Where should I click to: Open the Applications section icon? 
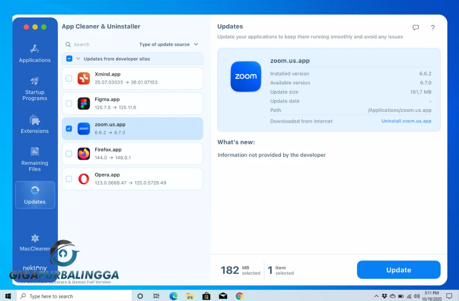point(35,48)
